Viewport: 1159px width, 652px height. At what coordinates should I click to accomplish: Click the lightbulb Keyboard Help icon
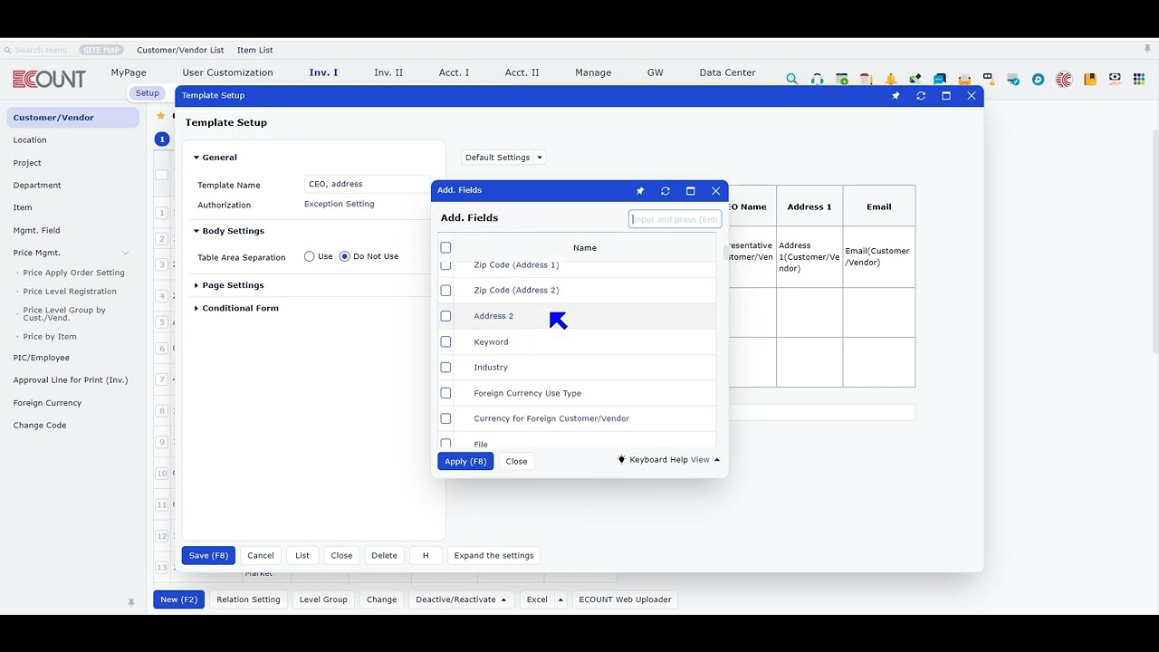(x=621, y=459)
